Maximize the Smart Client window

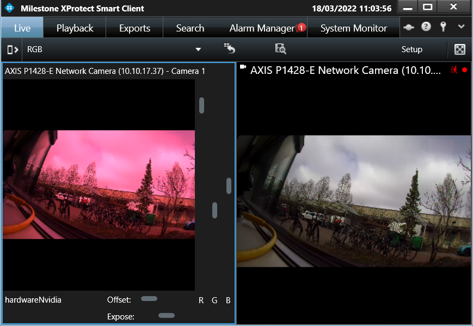click(x=427, y=7)
